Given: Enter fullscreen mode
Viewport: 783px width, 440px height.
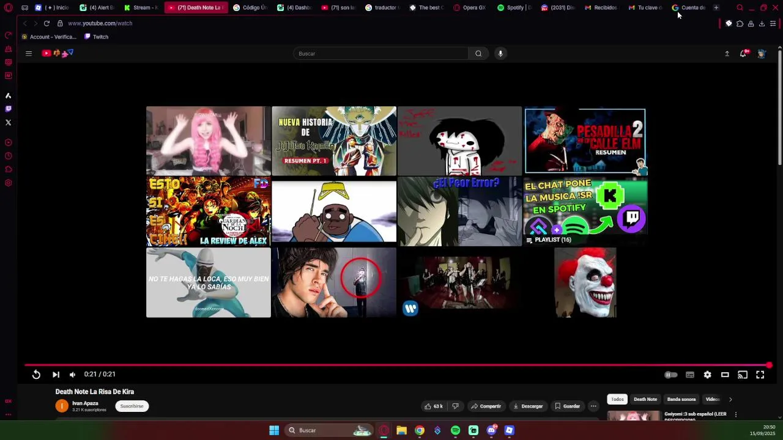Looking at the screenshot, I should pyautogui.click(x=760, y=375).
